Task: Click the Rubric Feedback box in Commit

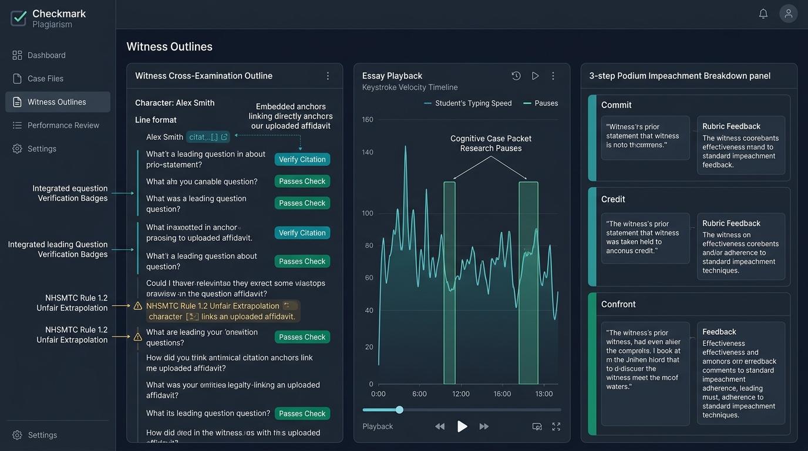Action: 741,145
